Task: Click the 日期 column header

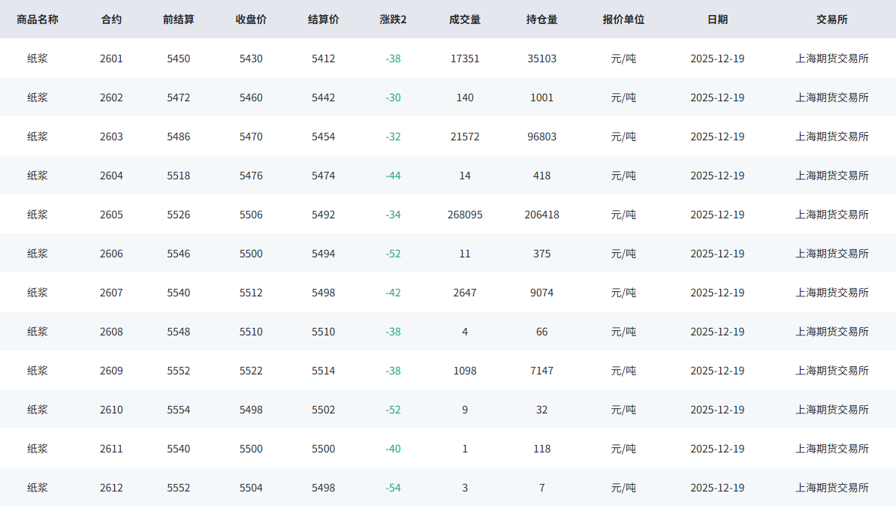Action: pyautogui.click(x=717, y=20)
